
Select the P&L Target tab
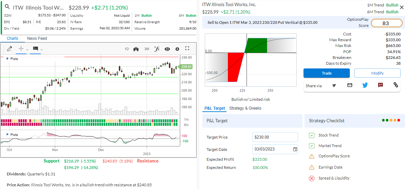[x=214, y=108]
